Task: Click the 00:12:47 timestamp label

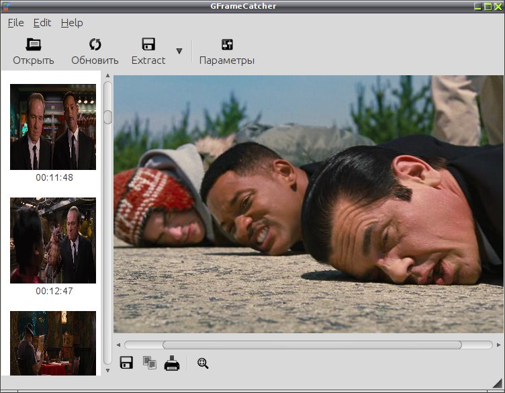Action: point(54,291)
